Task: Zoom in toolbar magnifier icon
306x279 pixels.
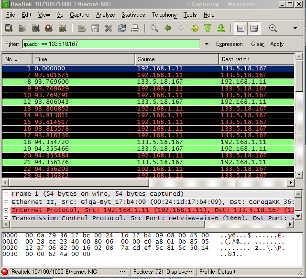Action: pyautogui.click(x=273, y=28)
